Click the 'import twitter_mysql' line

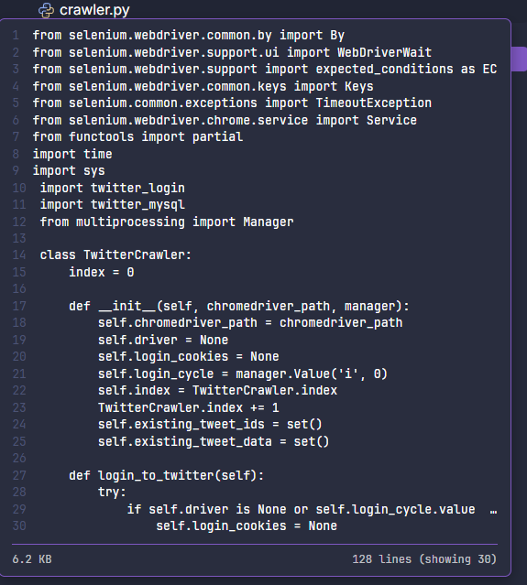(113, 205)
